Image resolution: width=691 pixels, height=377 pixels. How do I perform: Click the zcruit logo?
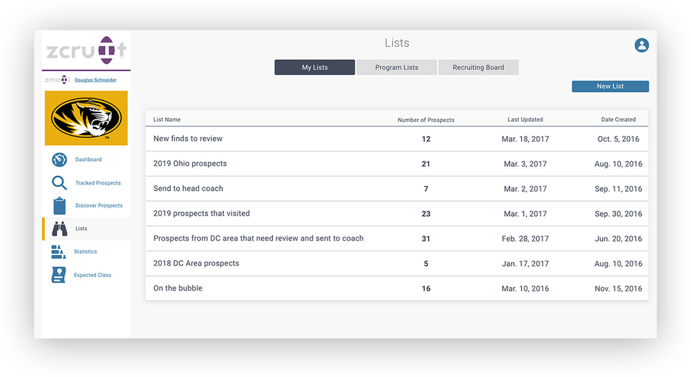coord(86,50)
